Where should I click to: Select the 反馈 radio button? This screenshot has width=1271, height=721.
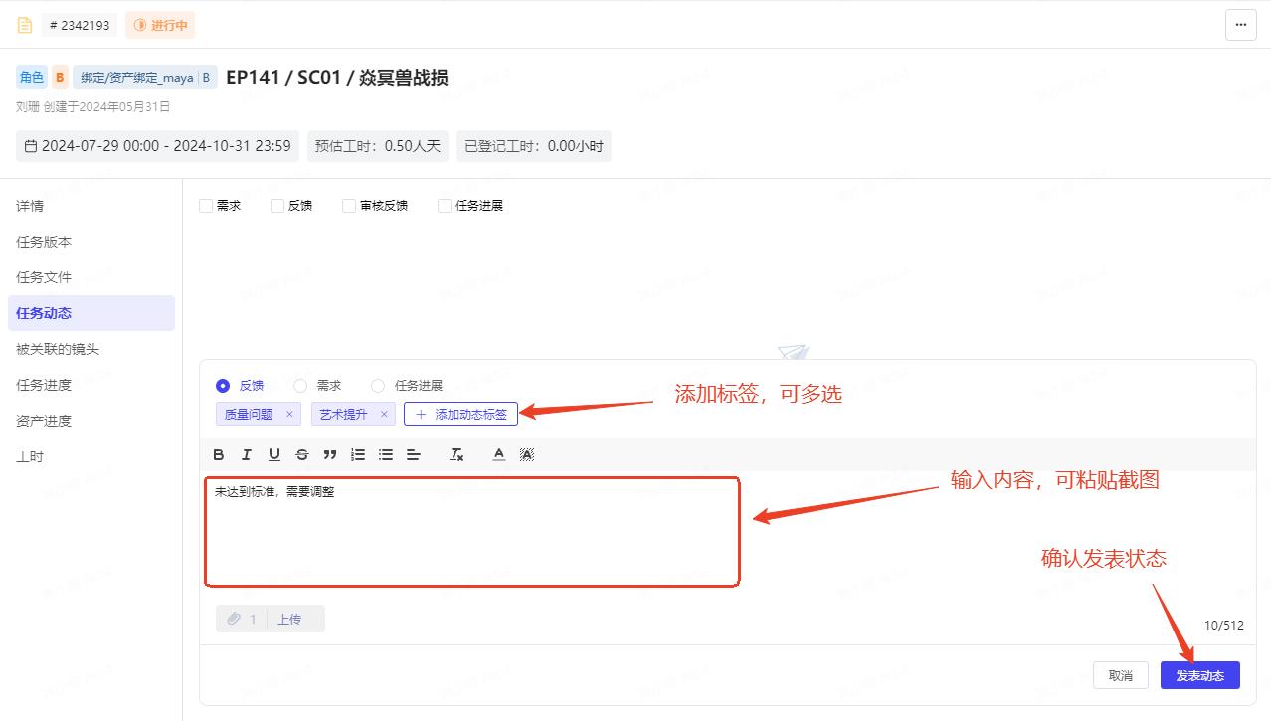pyautogui.click(x=223, y=386)
